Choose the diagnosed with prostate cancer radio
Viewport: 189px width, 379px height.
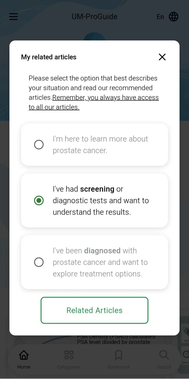(x=39, y=262)
